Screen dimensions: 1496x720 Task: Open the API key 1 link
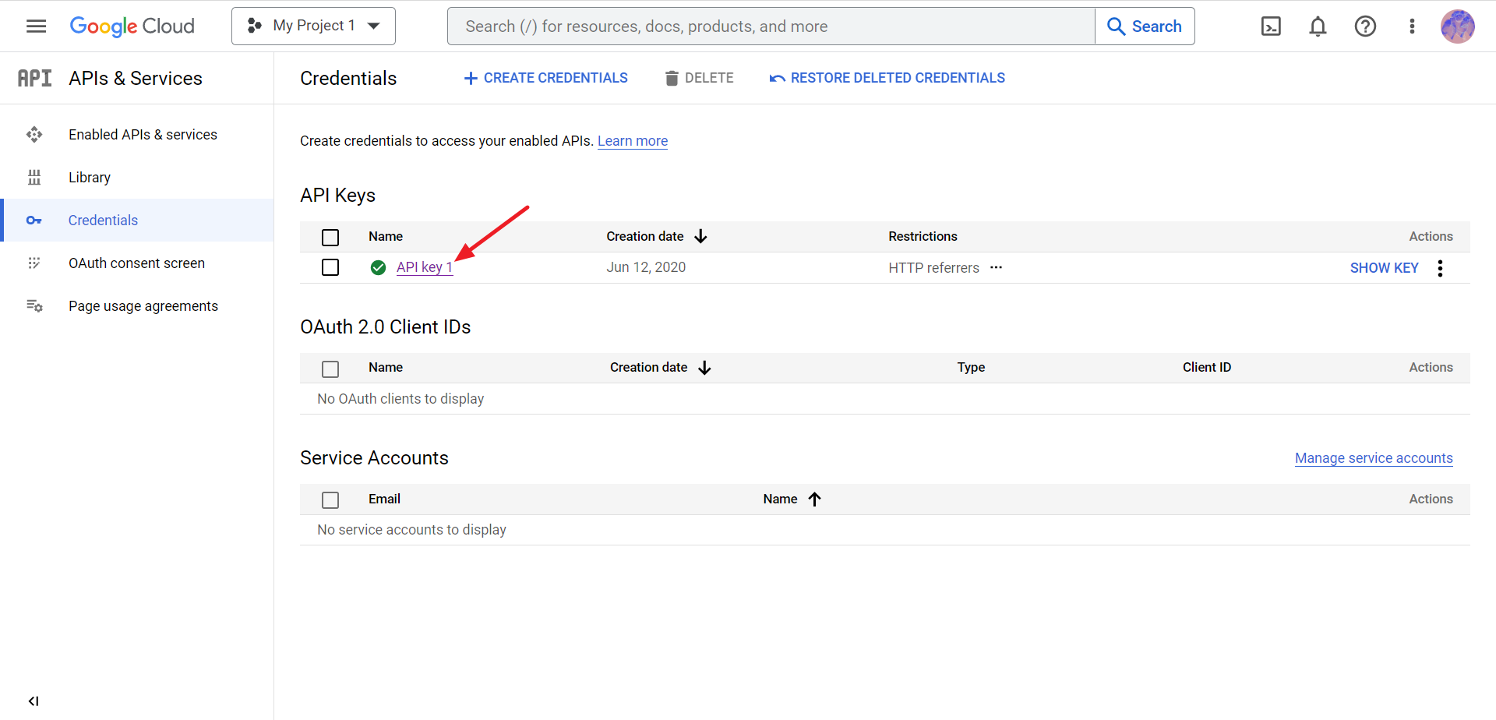pos(425,267)
